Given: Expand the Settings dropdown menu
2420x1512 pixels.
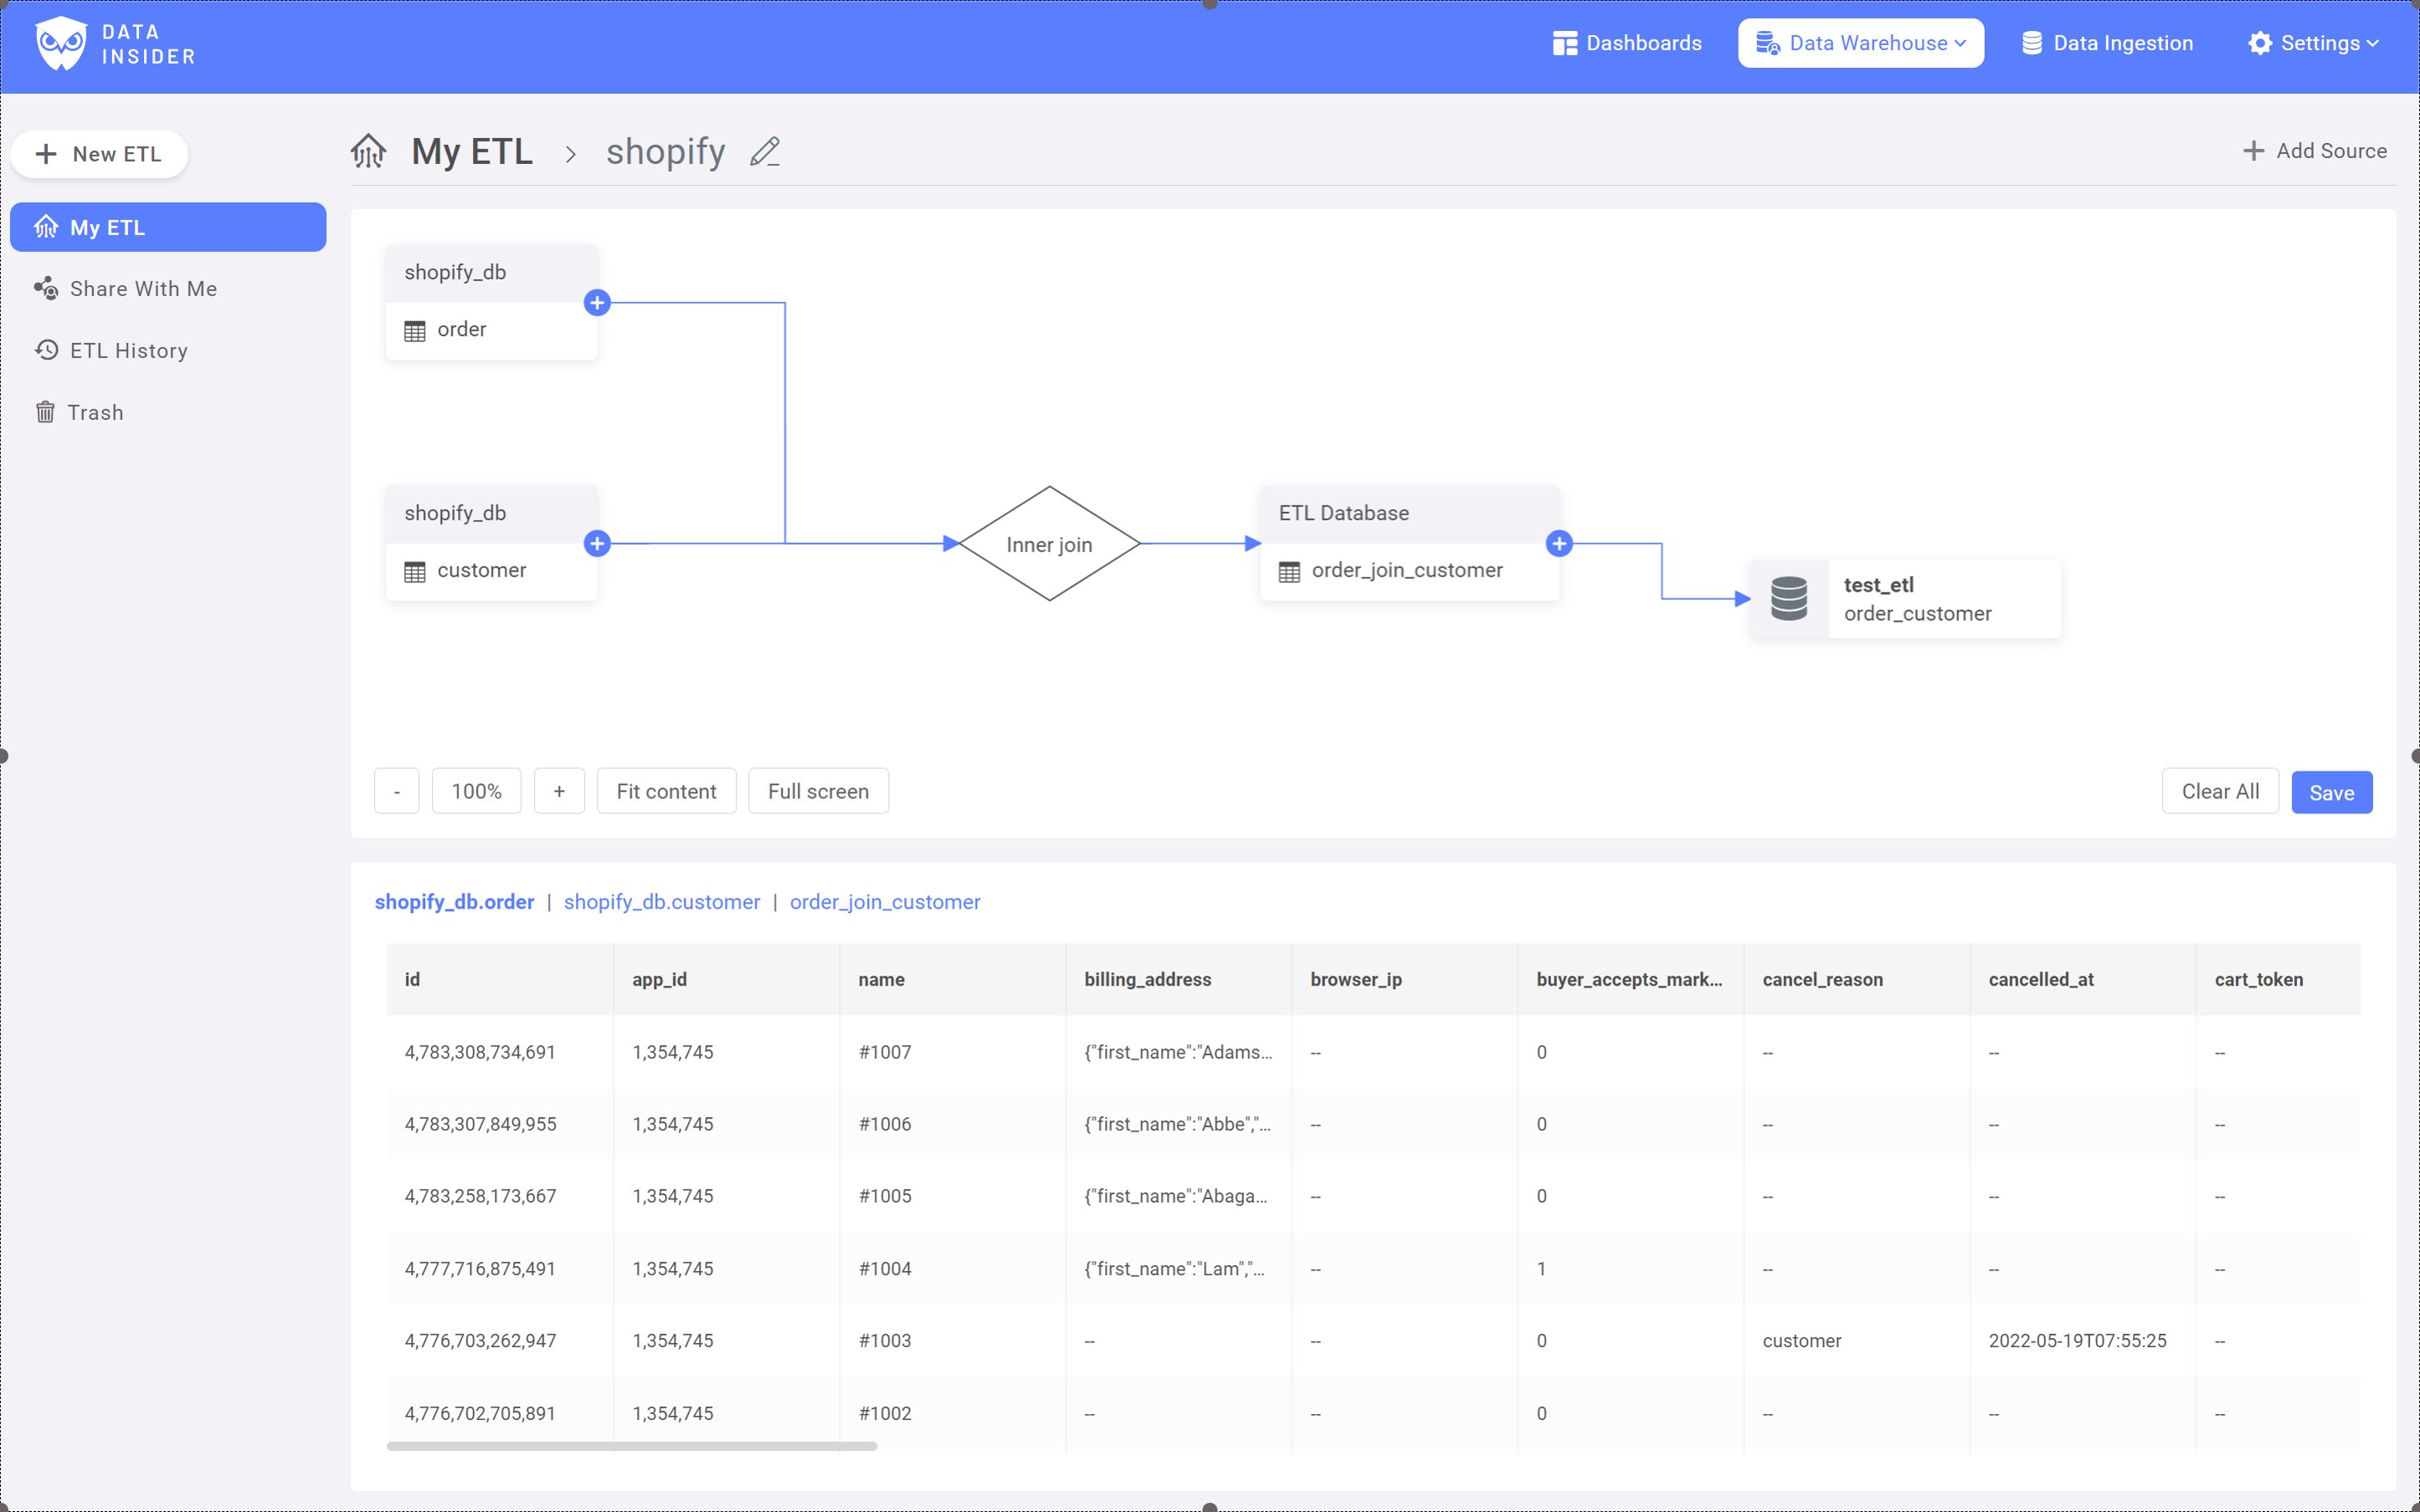Looking at the screenshot, I should (x=2312, y=44).
